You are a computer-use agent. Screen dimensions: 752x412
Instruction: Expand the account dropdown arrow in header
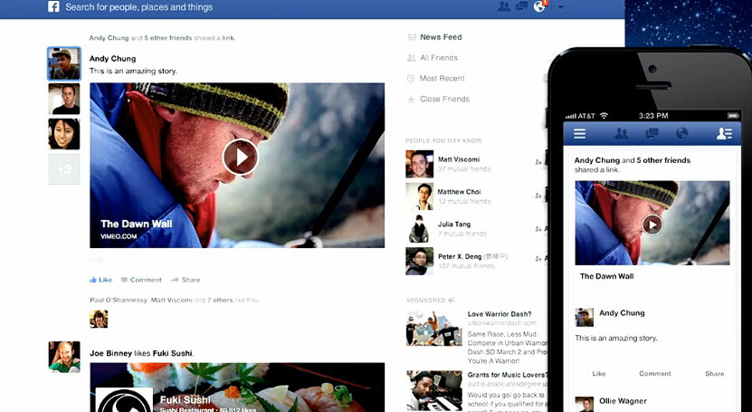point(561,8)
